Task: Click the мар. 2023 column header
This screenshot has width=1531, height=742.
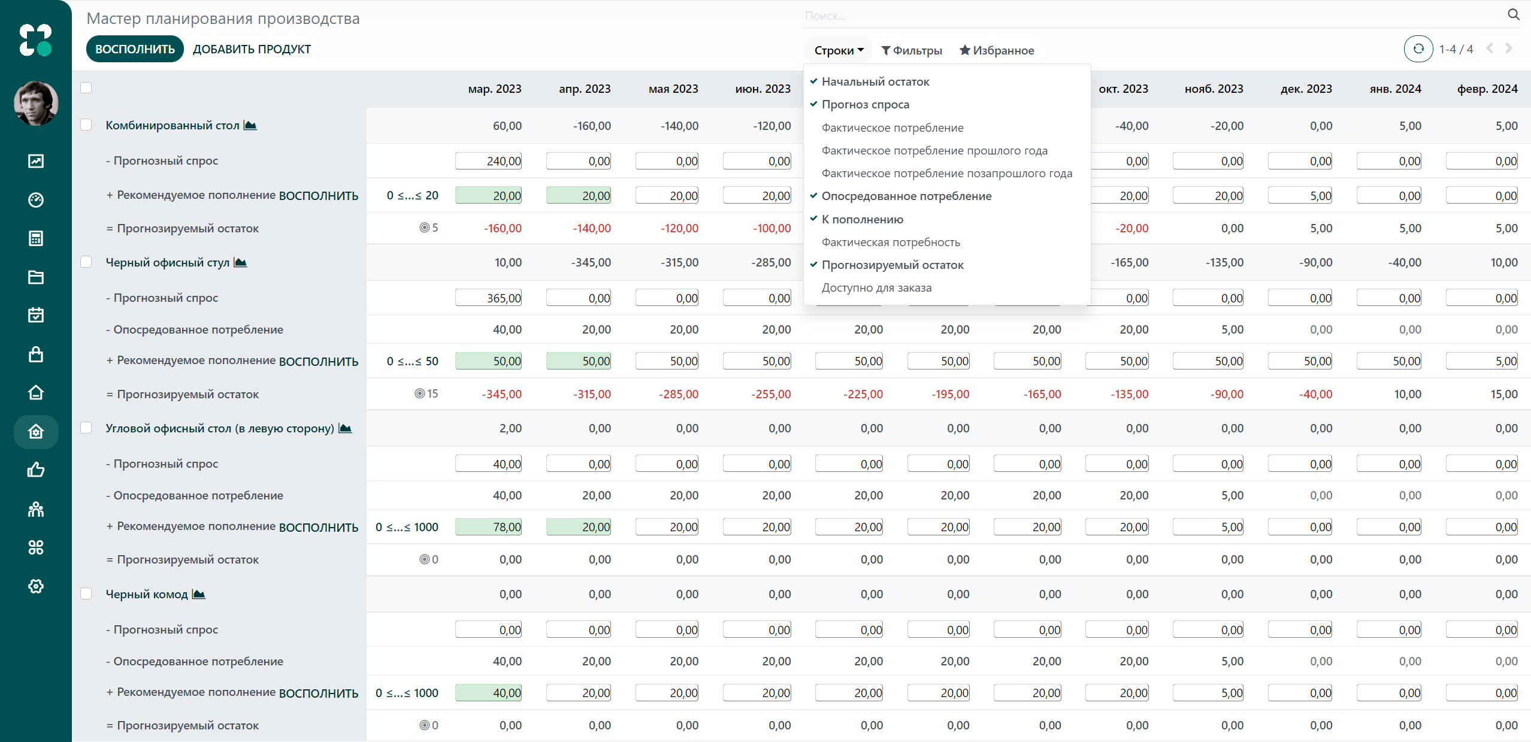Action: [495, 89]
